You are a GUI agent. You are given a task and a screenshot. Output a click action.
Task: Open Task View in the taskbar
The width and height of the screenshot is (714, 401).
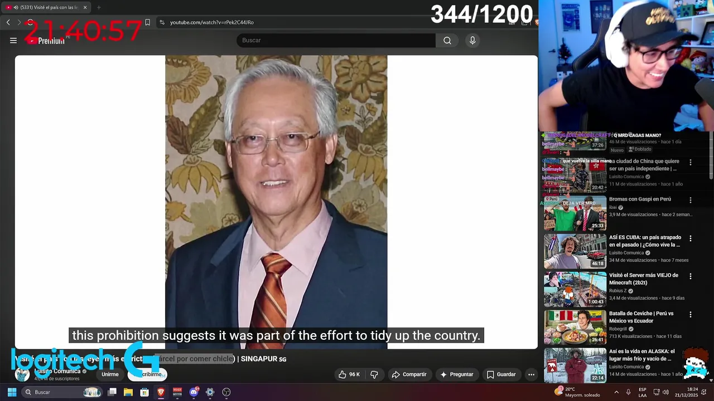[112, 392]
